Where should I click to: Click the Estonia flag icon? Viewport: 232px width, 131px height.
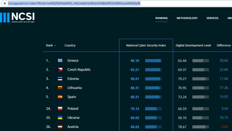pyautogui.click(x=60, y=79)
